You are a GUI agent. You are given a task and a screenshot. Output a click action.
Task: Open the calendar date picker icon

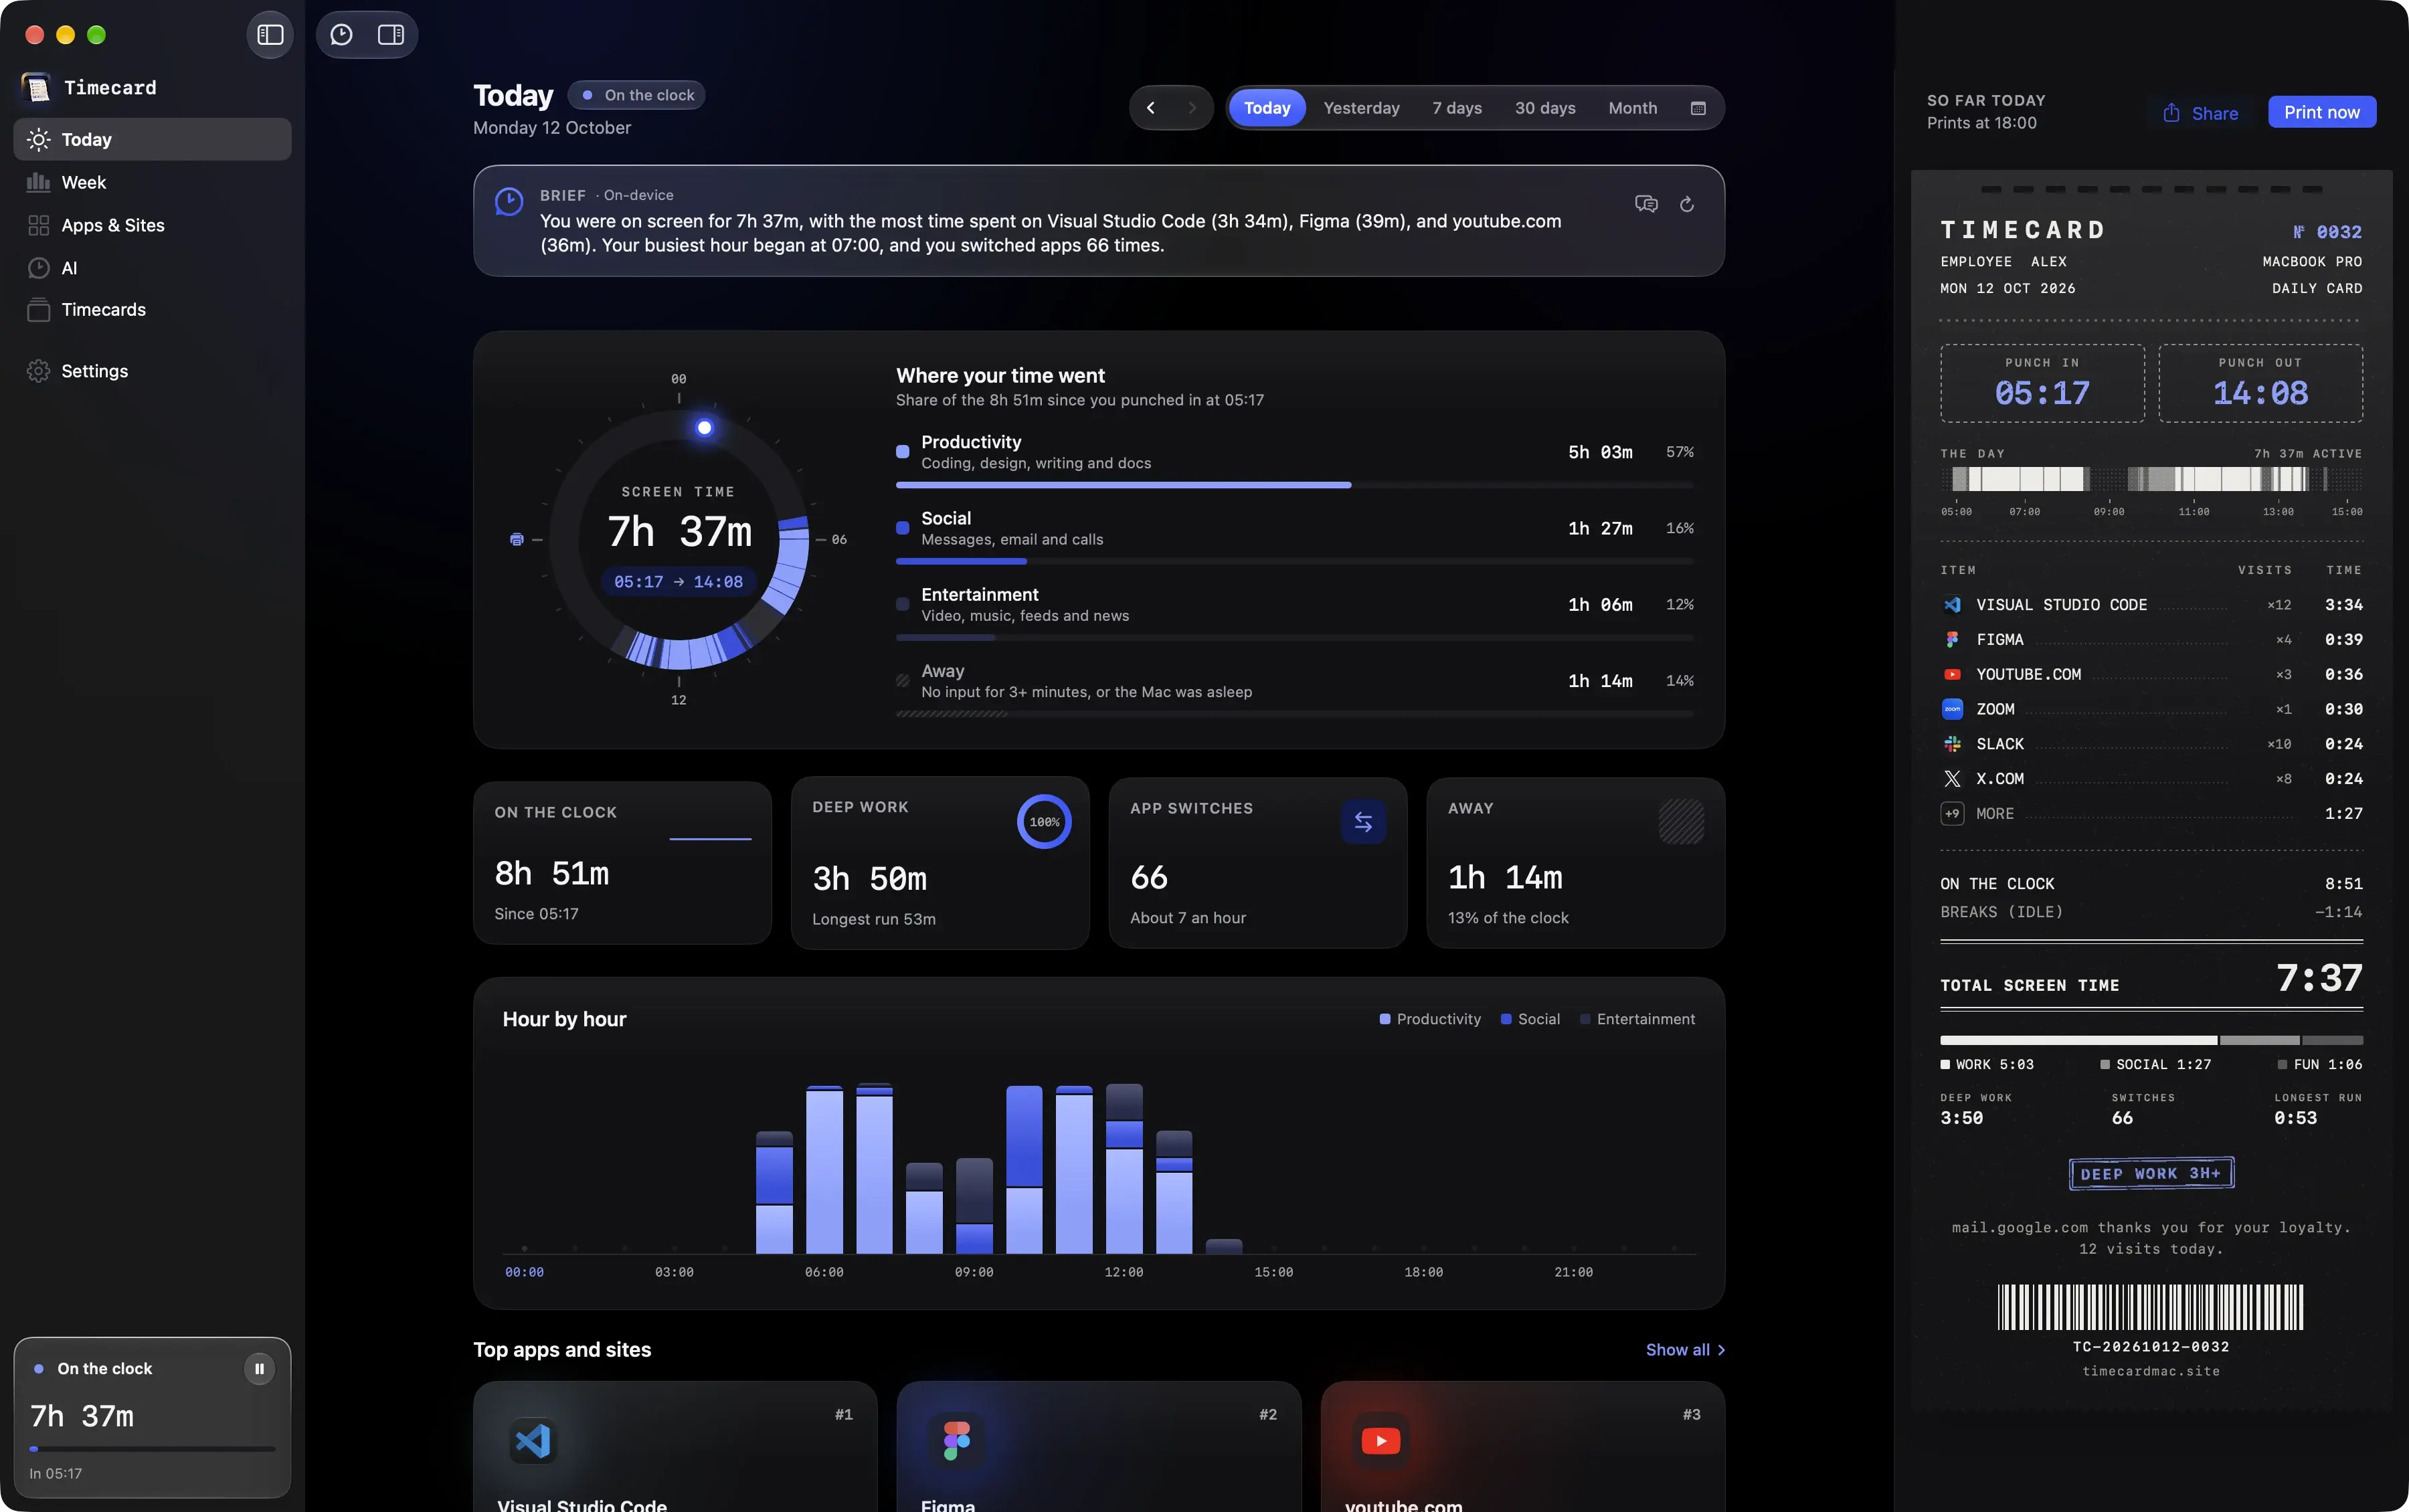click(1697, 108)
